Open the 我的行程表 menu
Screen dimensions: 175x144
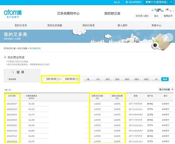click(88, 25)
